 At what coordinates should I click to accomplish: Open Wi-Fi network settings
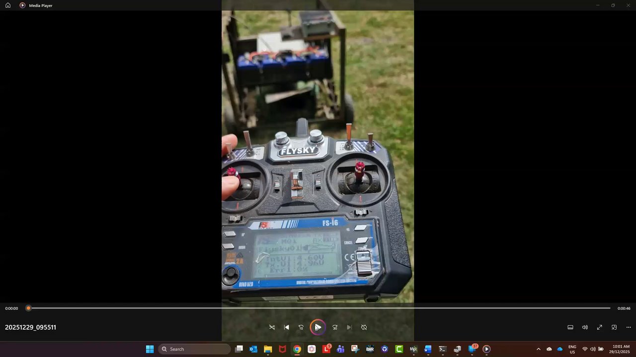click(x=585, y=349)
